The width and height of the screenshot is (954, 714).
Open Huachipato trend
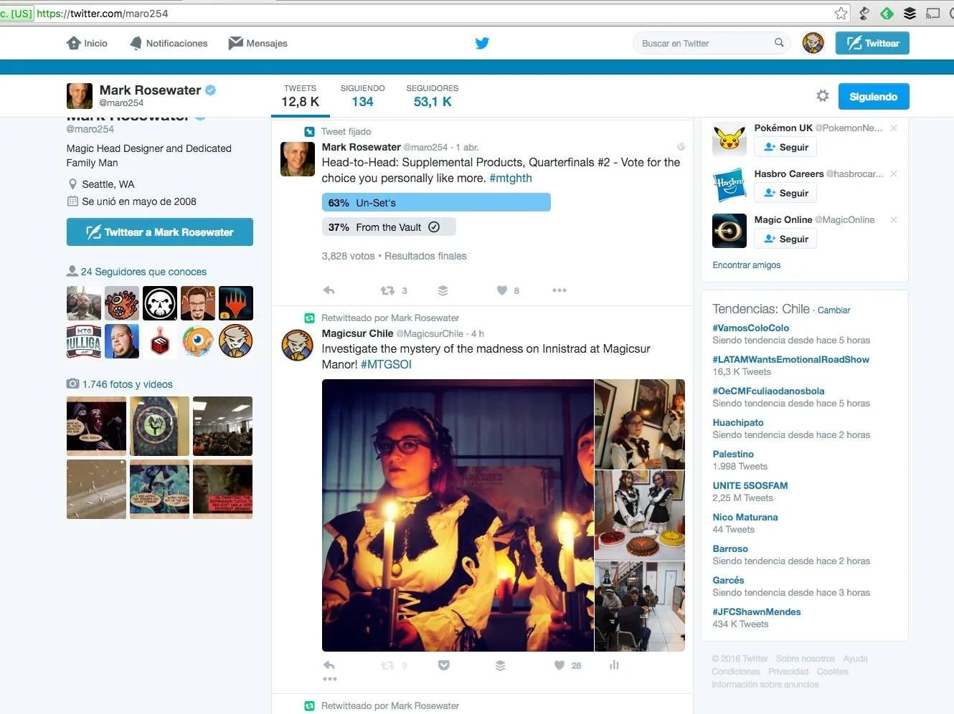pos(737,422)
